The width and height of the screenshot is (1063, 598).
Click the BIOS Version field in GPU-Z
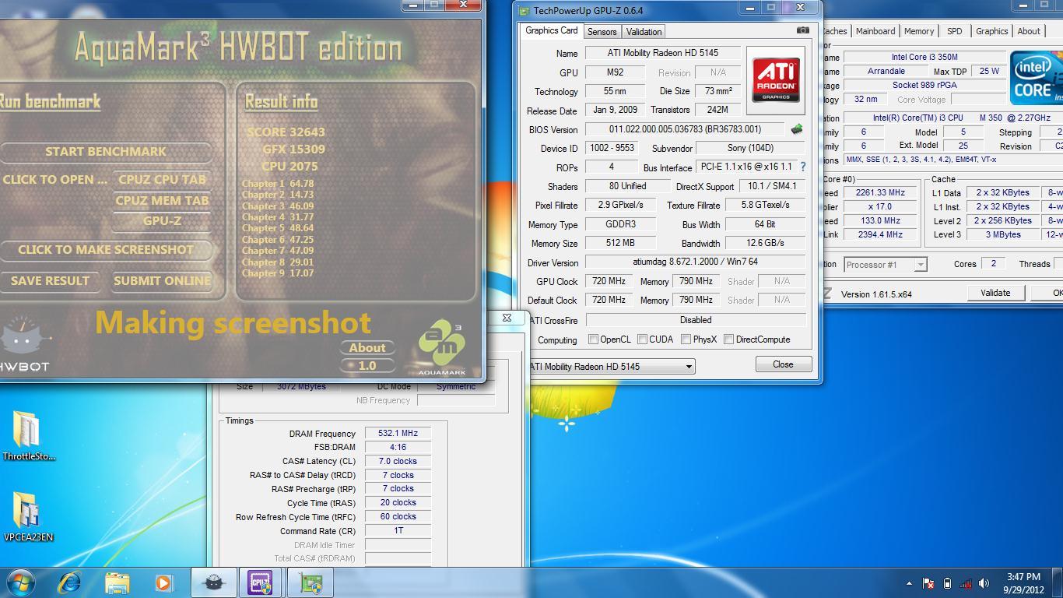click(685, 129)
